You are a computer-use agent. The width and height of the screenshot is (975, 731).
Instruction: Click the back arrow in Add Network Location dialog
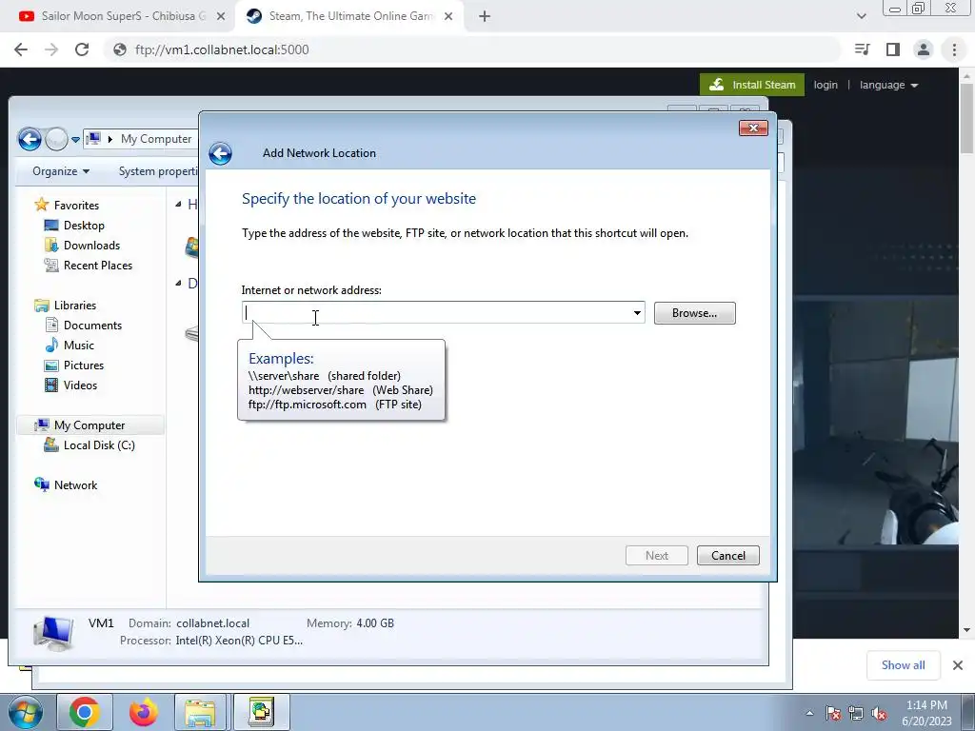coord(220,153)
